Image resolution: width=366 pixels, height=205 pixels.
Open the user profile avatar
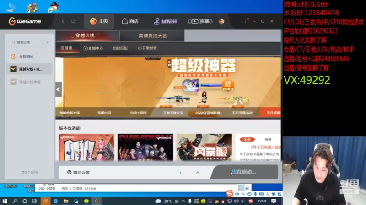221,21
